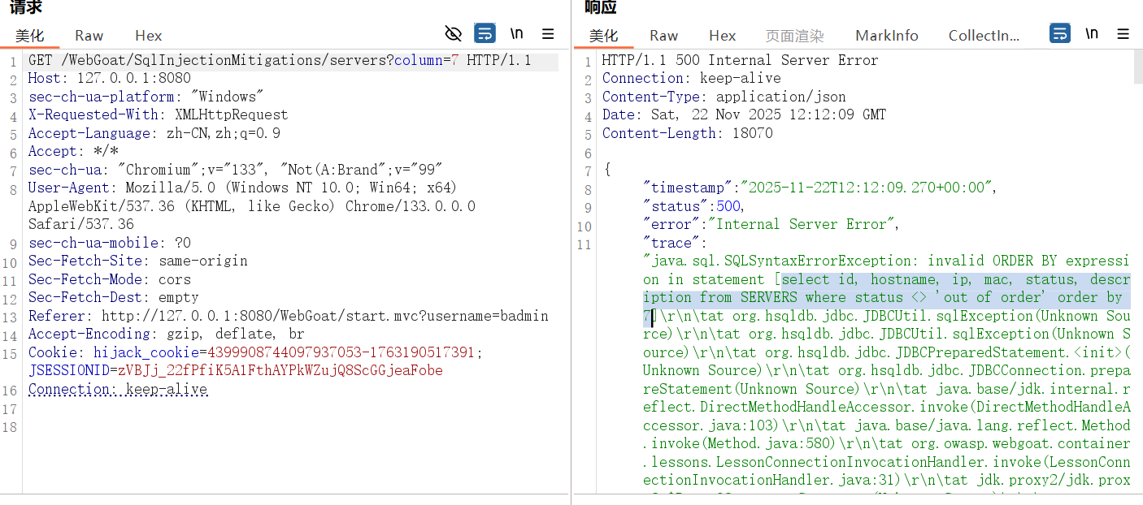Screen dimensions: 1143x505
Task: Click the Accept-Encoding: gzip, deflate, br header
Action: click(167, 334)
